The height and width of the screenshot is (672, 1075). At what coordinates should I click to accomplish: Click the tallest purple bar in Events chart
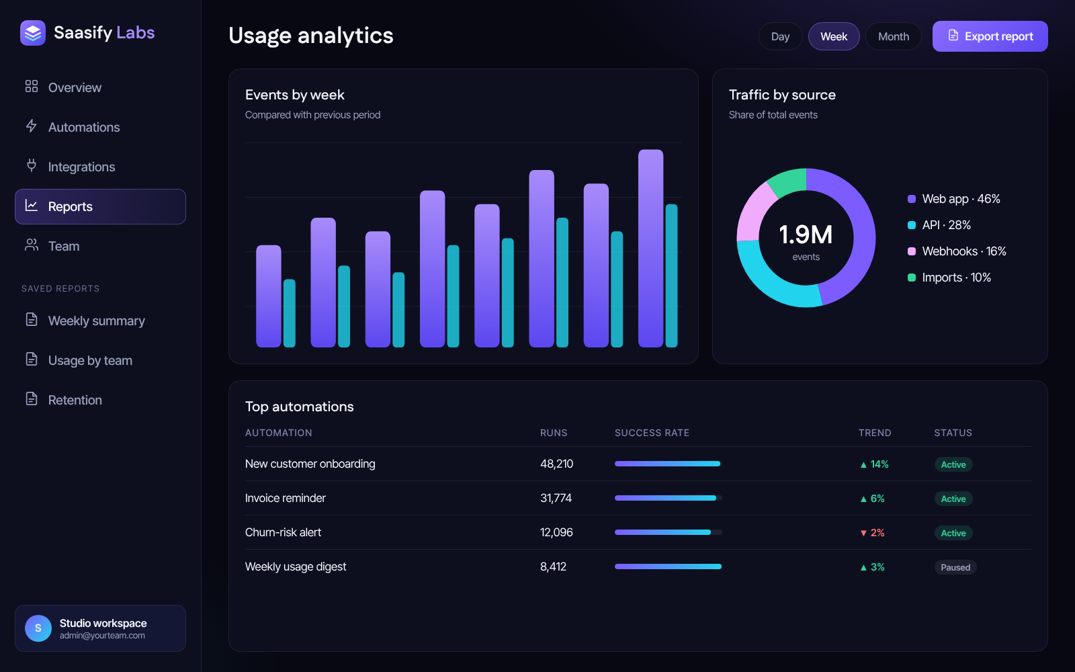tap(650, 248)
